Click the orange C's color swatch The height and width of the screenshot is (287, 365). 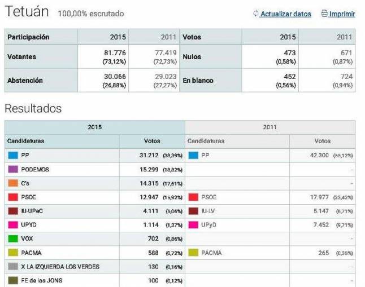pos(13,183)
